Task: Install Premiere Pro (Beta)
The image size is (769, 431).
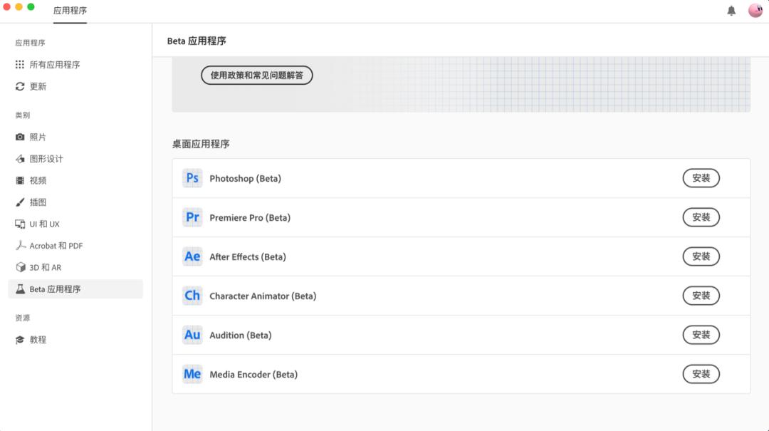Action: pos(701,217)
